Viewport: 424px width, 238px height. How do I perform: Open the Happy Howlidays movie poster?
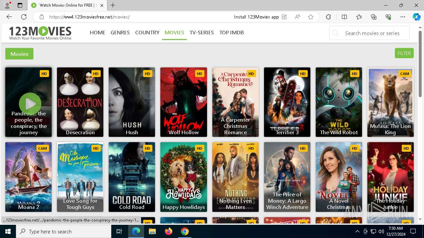coord(184,177)
